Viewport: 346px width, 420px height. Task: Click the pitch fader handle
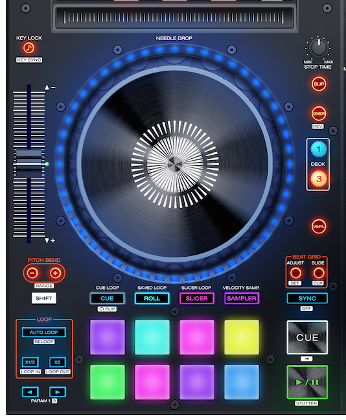coord(29,164)
